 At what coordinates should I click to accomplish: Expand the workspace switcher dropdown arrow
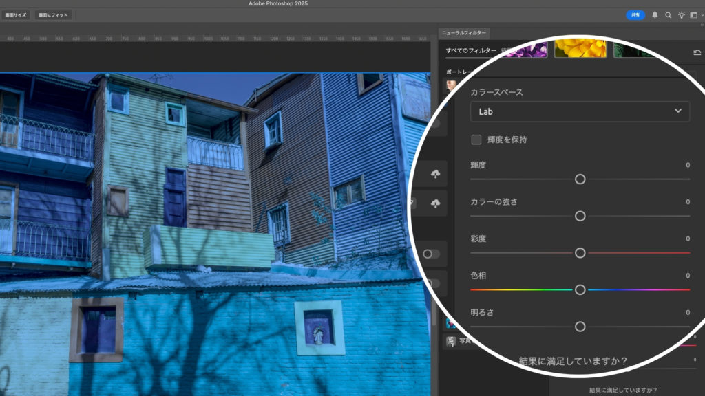[x=702, y=14]
